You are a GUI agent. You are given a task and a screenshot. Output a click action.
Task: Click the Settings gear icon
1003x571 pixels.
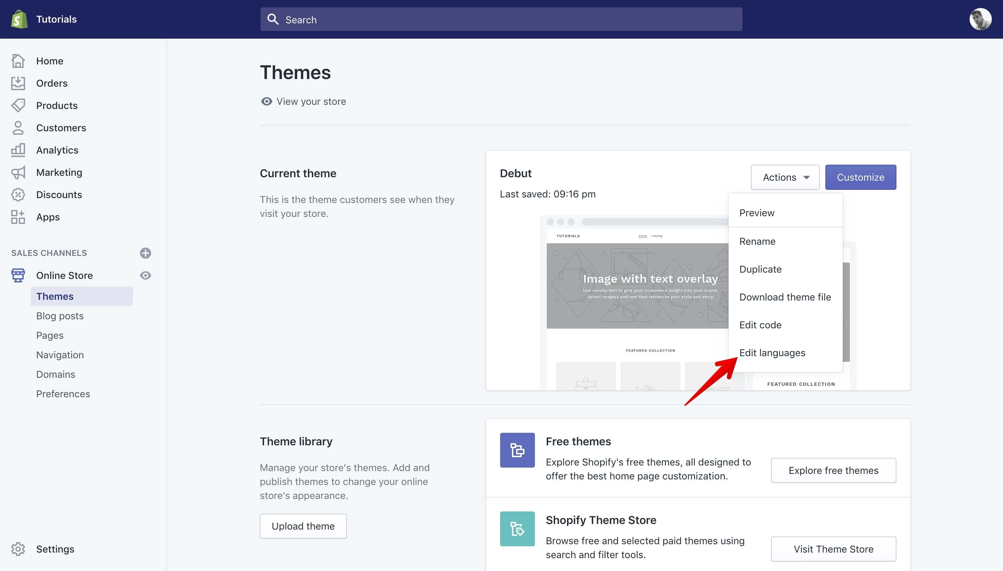click(18, 549)
